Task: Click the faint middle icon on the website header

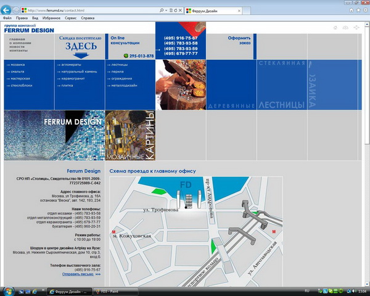Action: (x=345, y=28)
